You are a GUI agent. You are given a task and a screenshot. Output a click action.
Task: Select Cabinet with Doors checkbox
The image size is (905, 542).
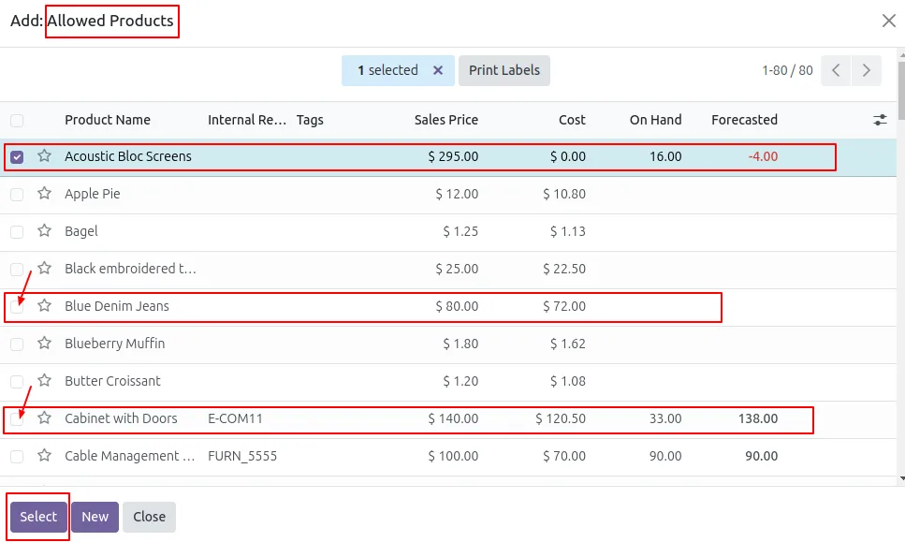point(17,419)
